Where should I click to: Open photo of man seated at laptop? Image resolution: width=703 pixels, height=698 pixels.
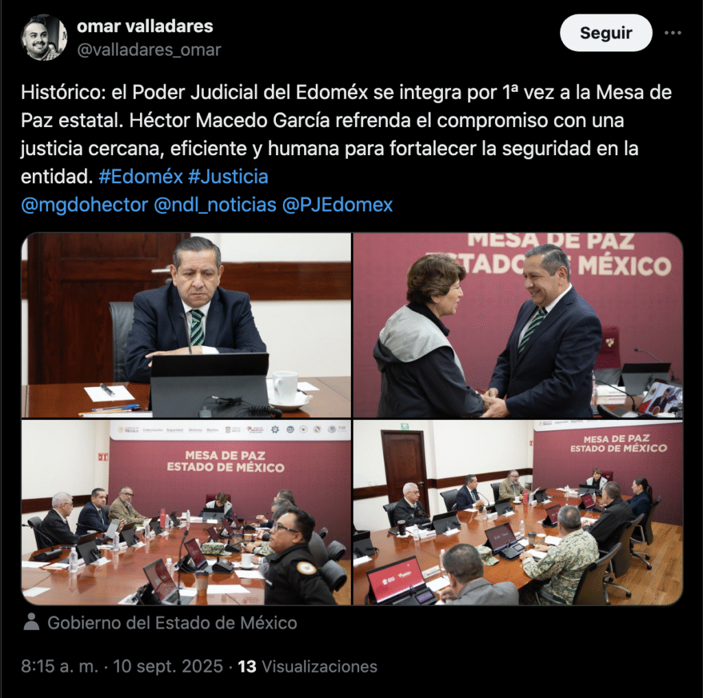[x=186, y=325]
